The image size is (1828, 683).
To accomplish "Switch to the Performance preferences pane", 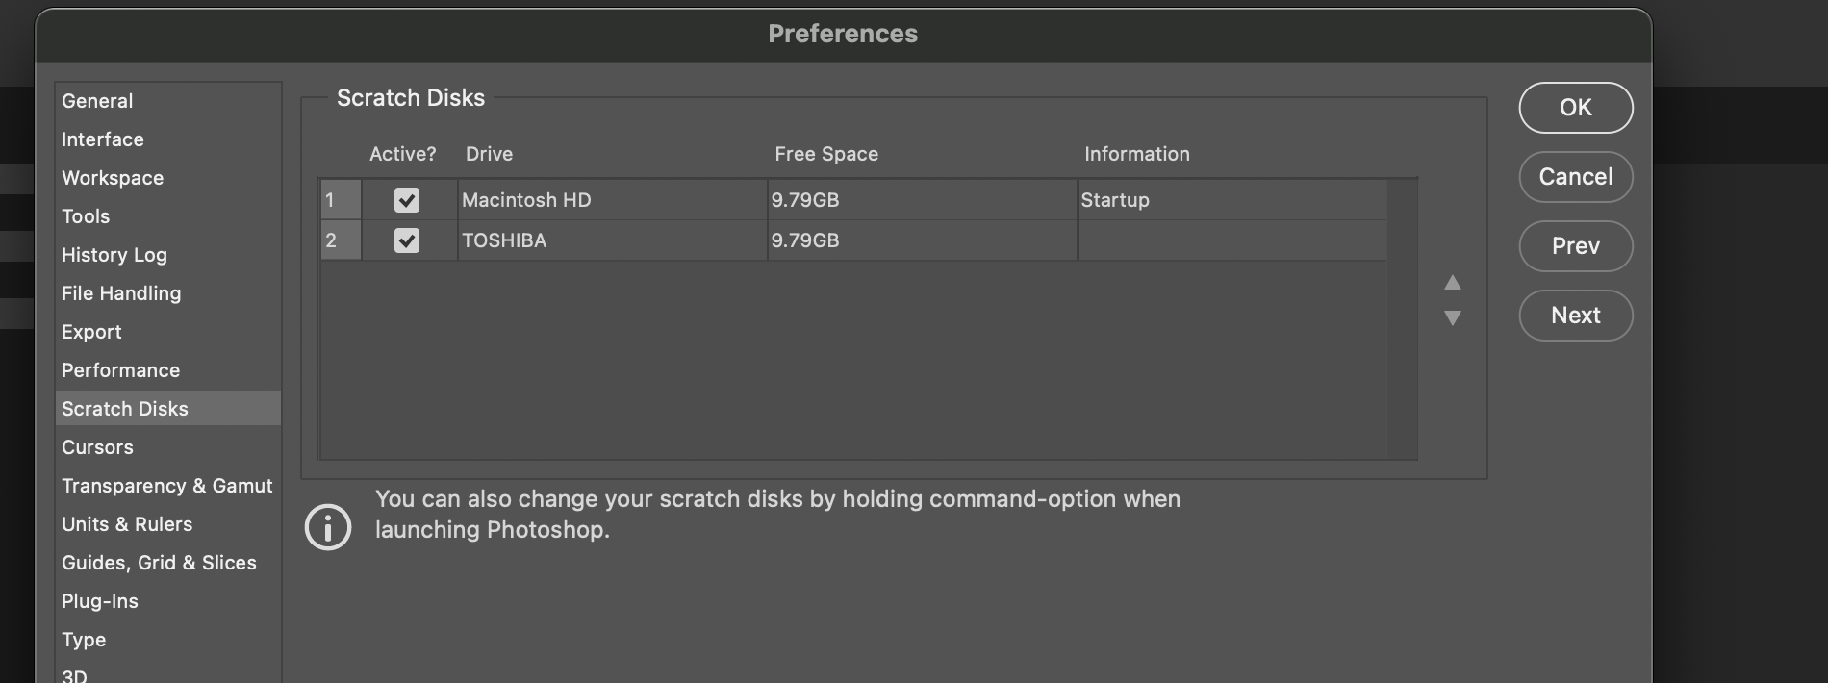I will (120, 369).
